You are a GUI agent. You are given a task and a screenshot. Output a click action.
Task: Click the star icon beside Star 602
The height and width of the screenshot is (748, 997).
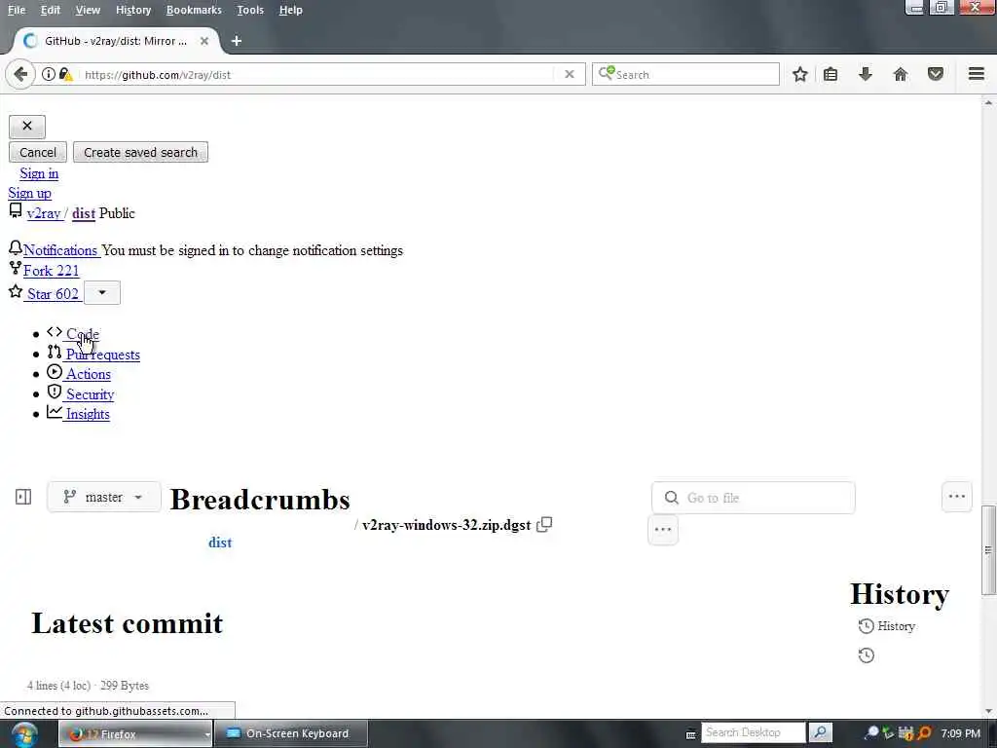coord(16,292)
